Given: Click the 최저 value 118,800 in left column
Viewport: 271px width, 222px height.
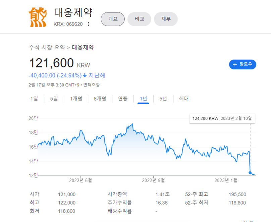Looking at the screenshot, I should coord(67,211).
